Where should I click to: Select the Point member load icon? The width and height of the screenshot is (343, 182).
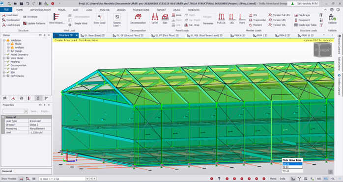pos(242,19)
